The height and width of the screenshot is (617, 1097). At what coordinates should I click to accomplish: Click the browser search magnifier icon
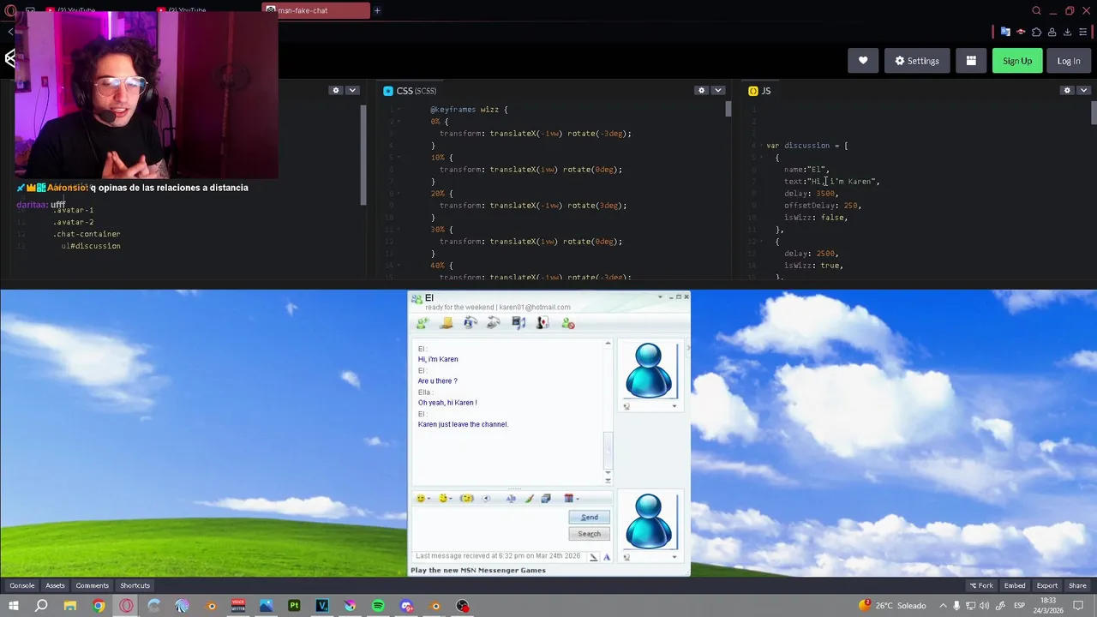[1037, 10]
